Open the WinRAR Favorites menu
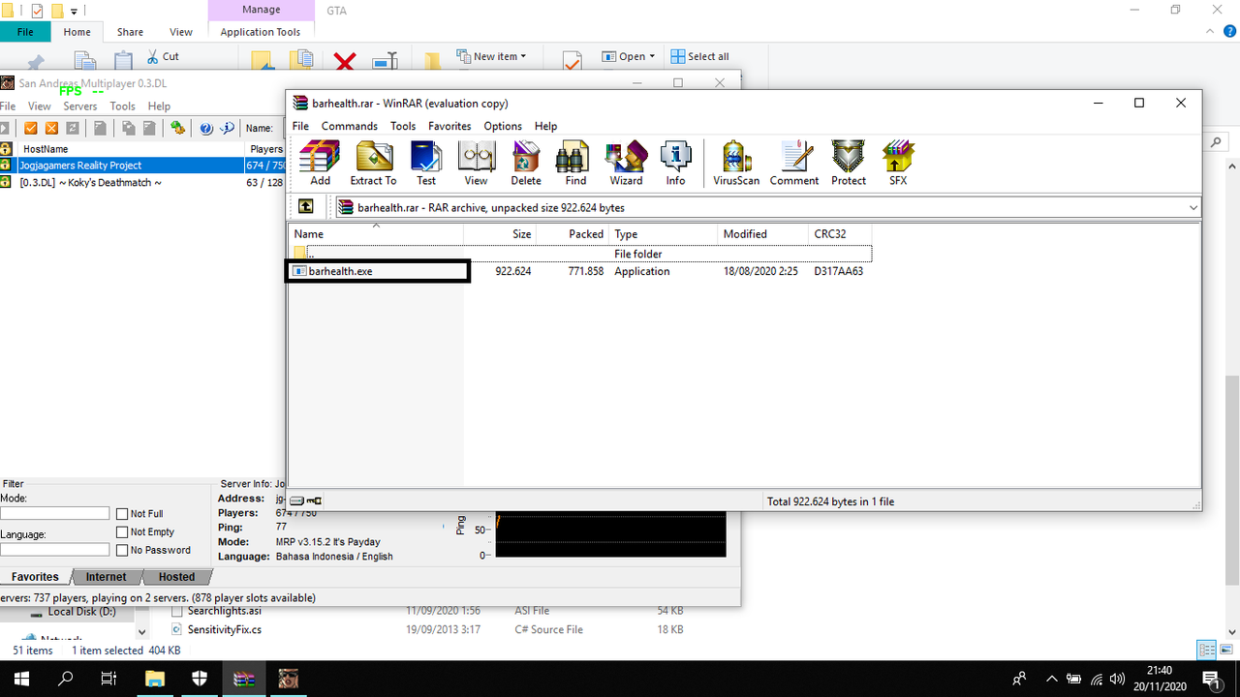 449,126
